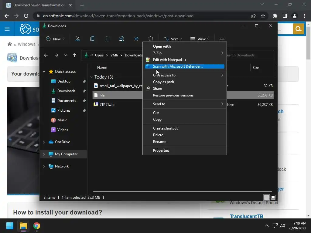The width and height of the screenshot is (311, 233).
Task: Click the Softonic orange search button
Action: coord(298,29)
